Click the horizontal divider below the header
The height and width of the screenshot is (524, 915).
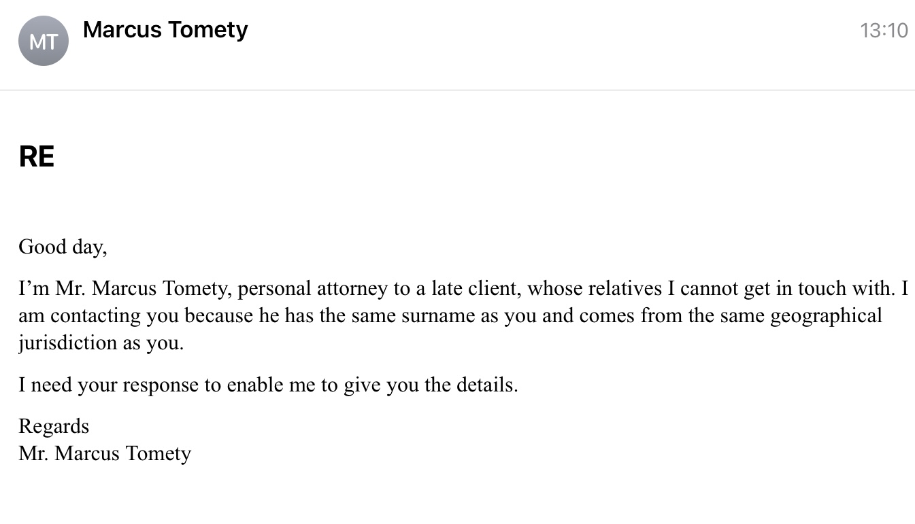click(457, 90)
